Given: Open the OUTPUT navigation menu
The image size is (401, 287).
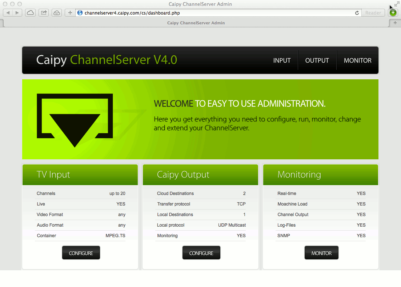Looking at the screenshot, I should [317, 60].
